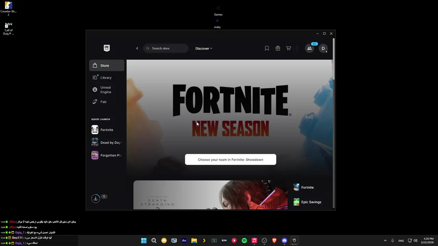Open the Discover dropdown menu

pos(204,49)
